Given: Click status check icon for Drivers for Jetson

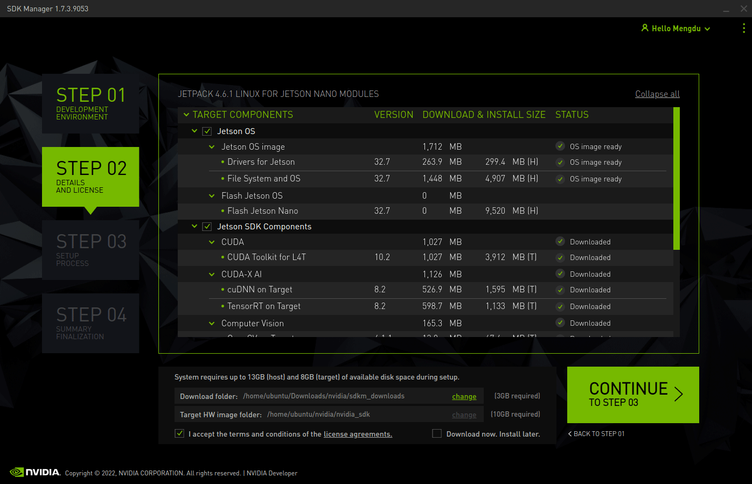Looking at the screenshot, I should point(560,162).
